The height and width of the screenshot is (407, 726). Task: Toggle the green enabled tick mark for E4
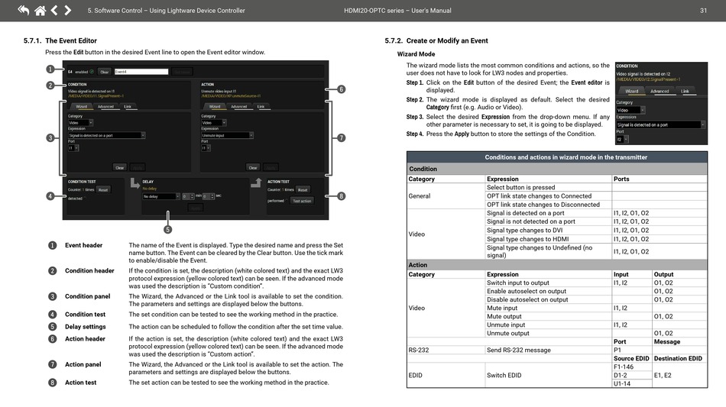(92, 72)
